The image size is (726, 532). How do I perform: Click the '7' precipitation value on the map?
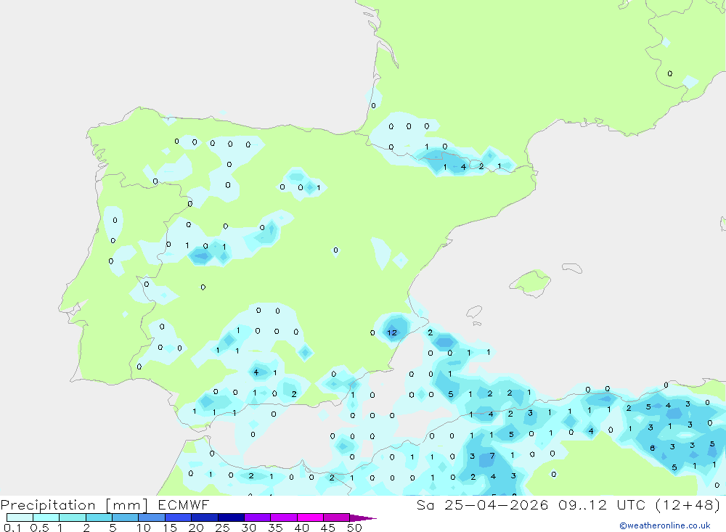pos(492,456)
